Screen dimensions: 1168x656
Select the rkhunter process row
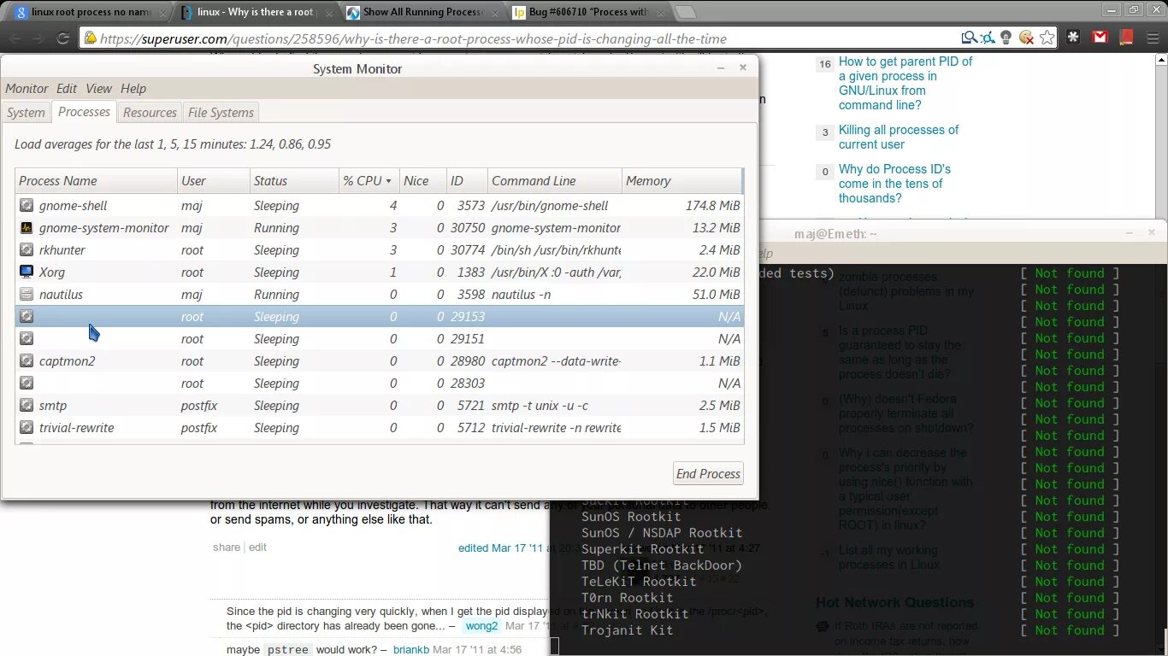pyautogui.click(x=380, y=249)
